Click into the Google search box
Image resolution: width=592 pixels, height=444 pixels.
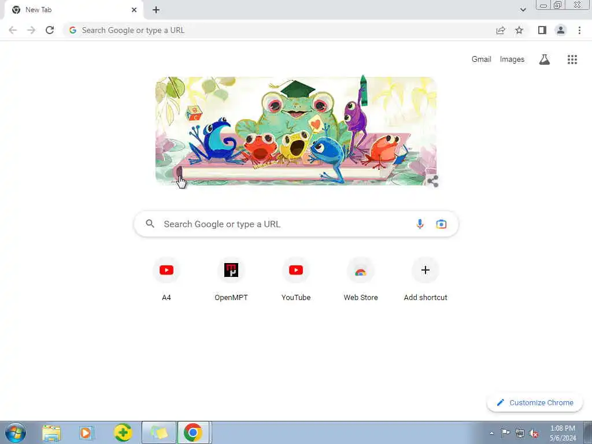click(296, 224)
